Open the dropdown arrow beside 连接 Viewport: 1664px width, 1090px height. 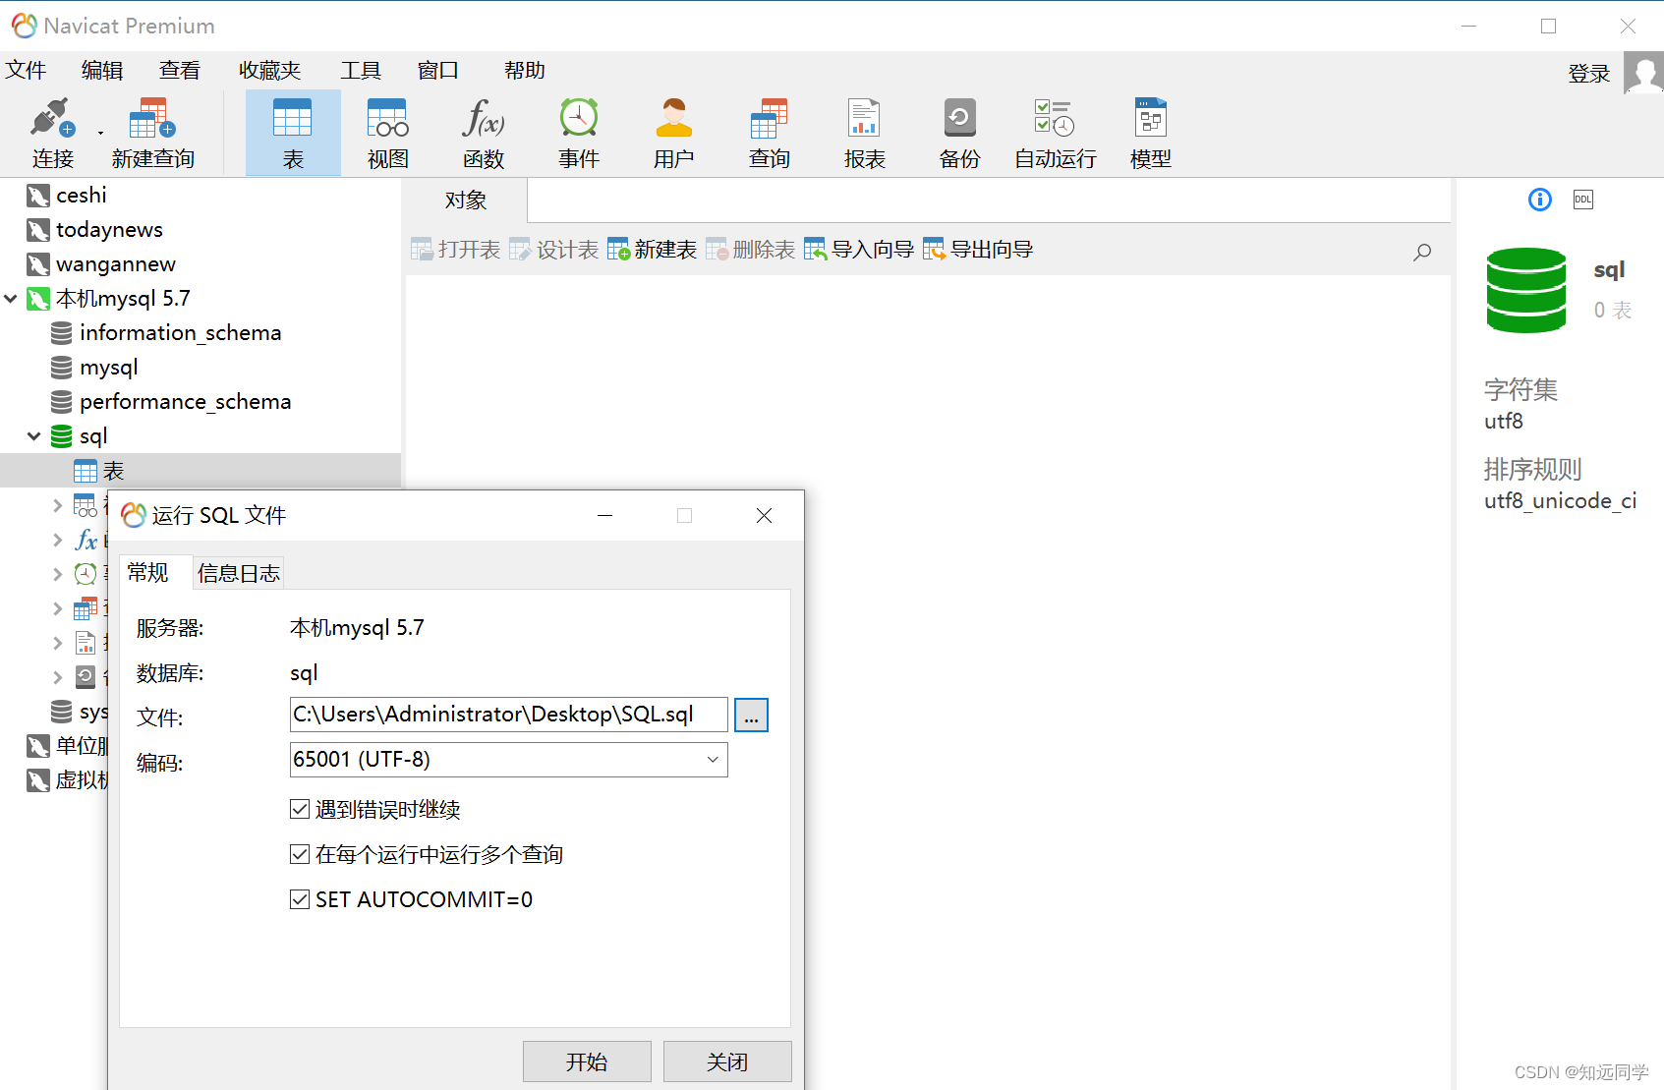[100, 133]
